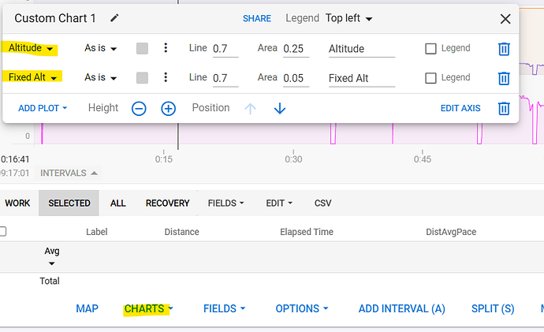Open three-dot options for Altitude plot
Screen dimensions: 544x332
tap(166, 49)
